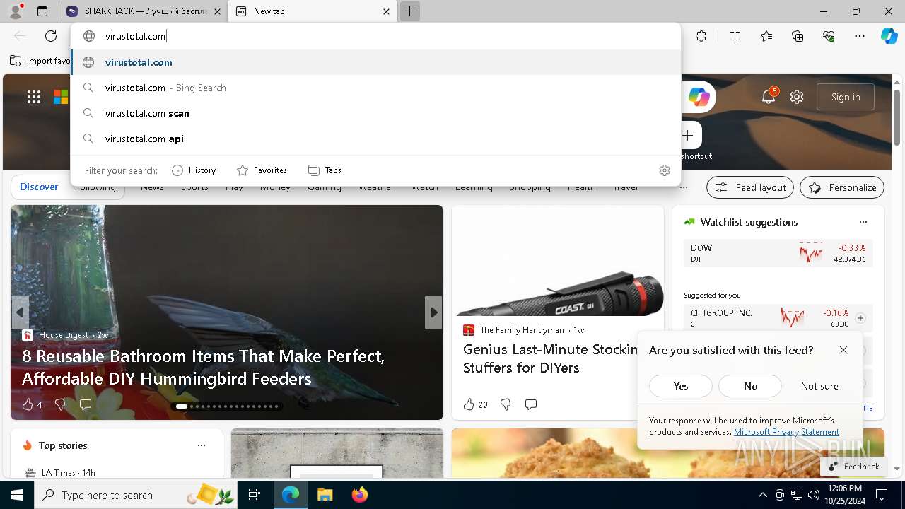The height and width of the screenshot is (509, 905).
Task: Go to previous carousel slide
Action: (x=20, y=312)
